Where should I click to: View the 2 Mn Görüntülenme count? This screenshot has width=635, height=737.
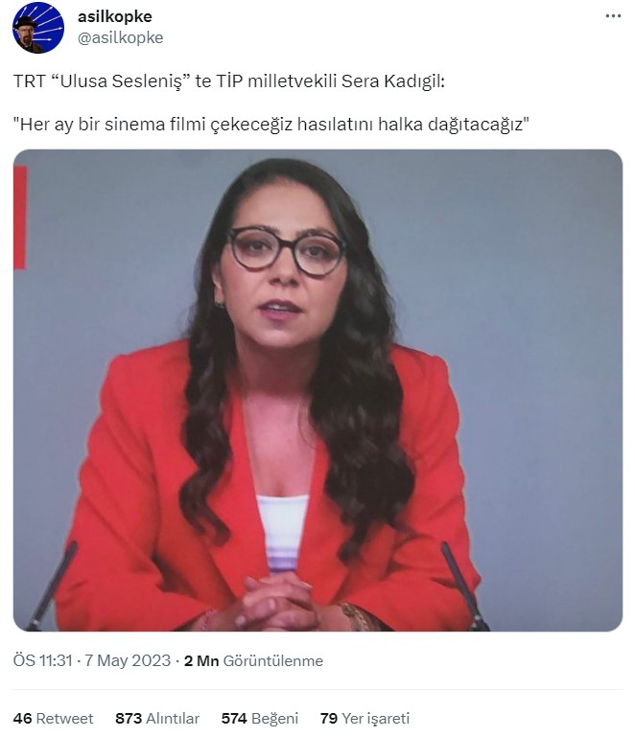[253, 661]
